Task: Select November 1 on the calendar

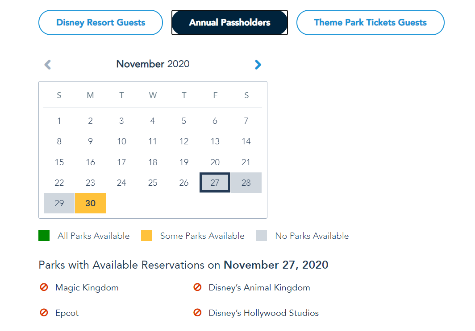Action: [x=59, y=121]
